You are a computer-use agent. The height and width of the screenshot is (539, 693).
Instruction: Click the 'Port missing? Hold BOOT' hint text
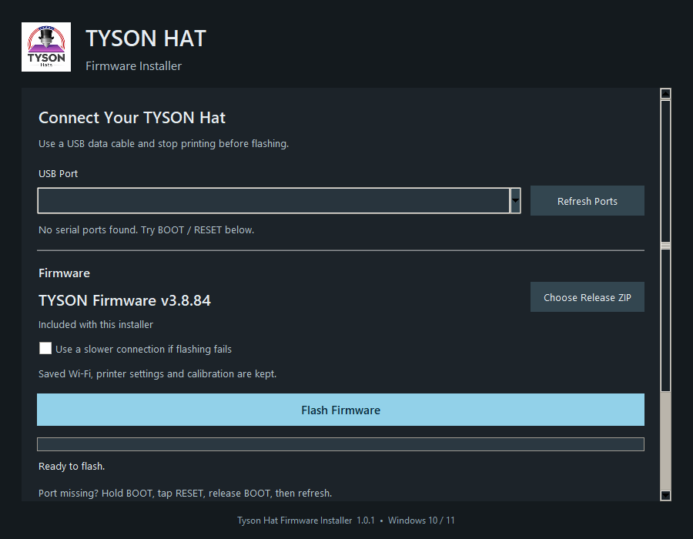(x=185, y=493)
